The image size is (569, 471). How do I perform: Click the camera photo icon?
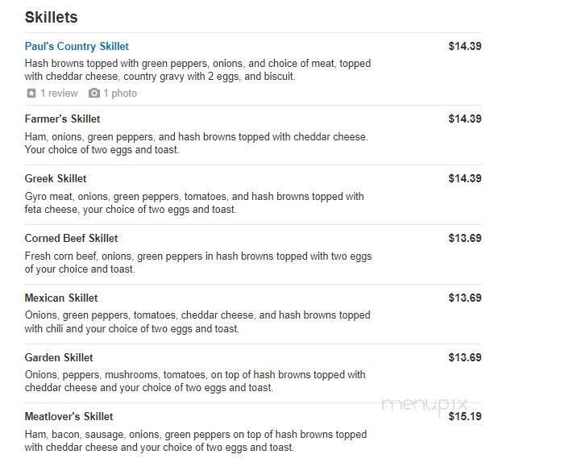[x=94, y=94]
